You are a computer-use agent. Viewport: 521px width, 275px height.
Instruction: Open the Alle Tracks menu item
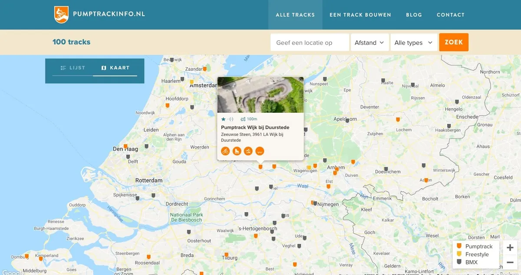295,15
